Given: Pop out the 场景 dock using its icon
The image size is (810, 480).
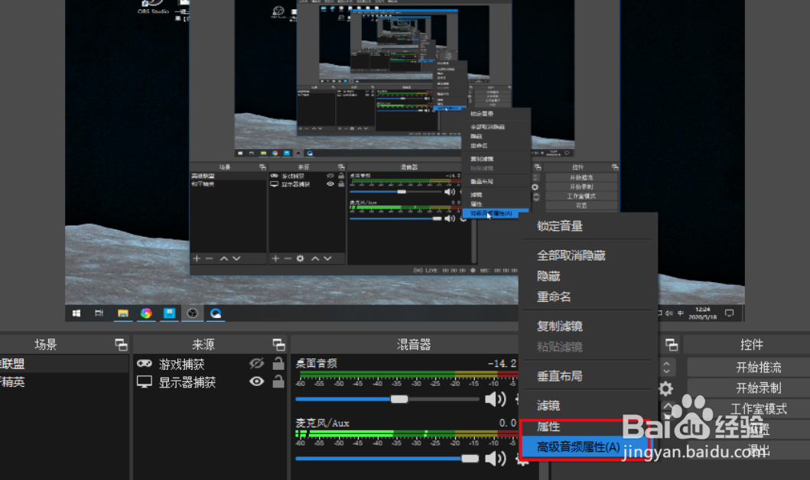Looking at the screenshot, I should [x=121, y=345].
